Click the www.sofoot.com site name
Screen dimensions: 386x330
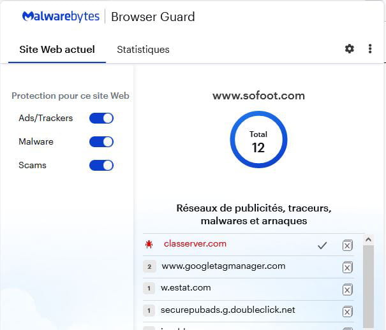tap(259, 96)
